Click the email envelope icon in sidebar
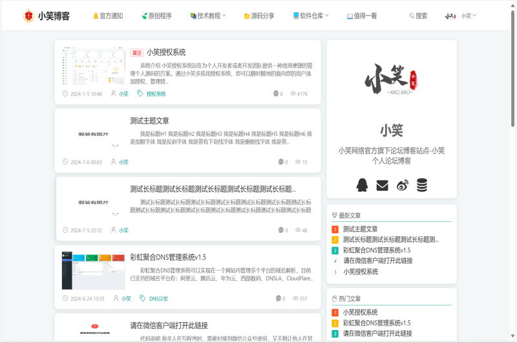The width and height of the screenshot is (517, 343). [x=382, y=185]
